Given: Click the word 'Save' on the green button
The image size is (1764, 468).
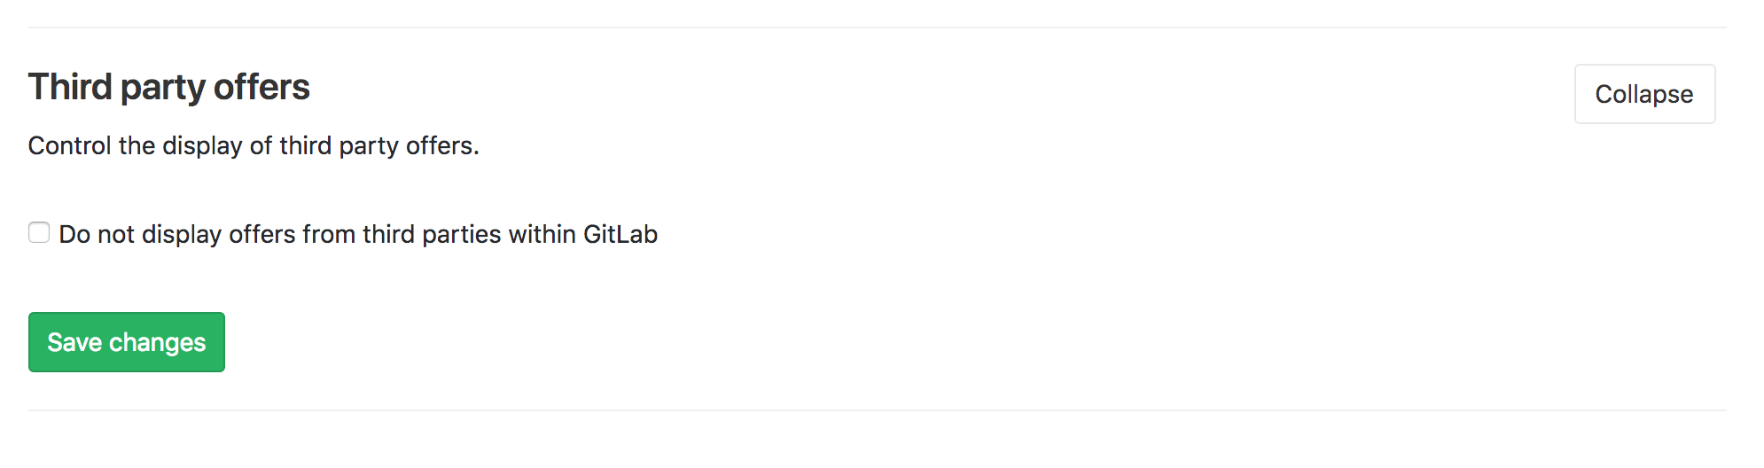Looking at the screenshot, I should (x=74, y=342).
